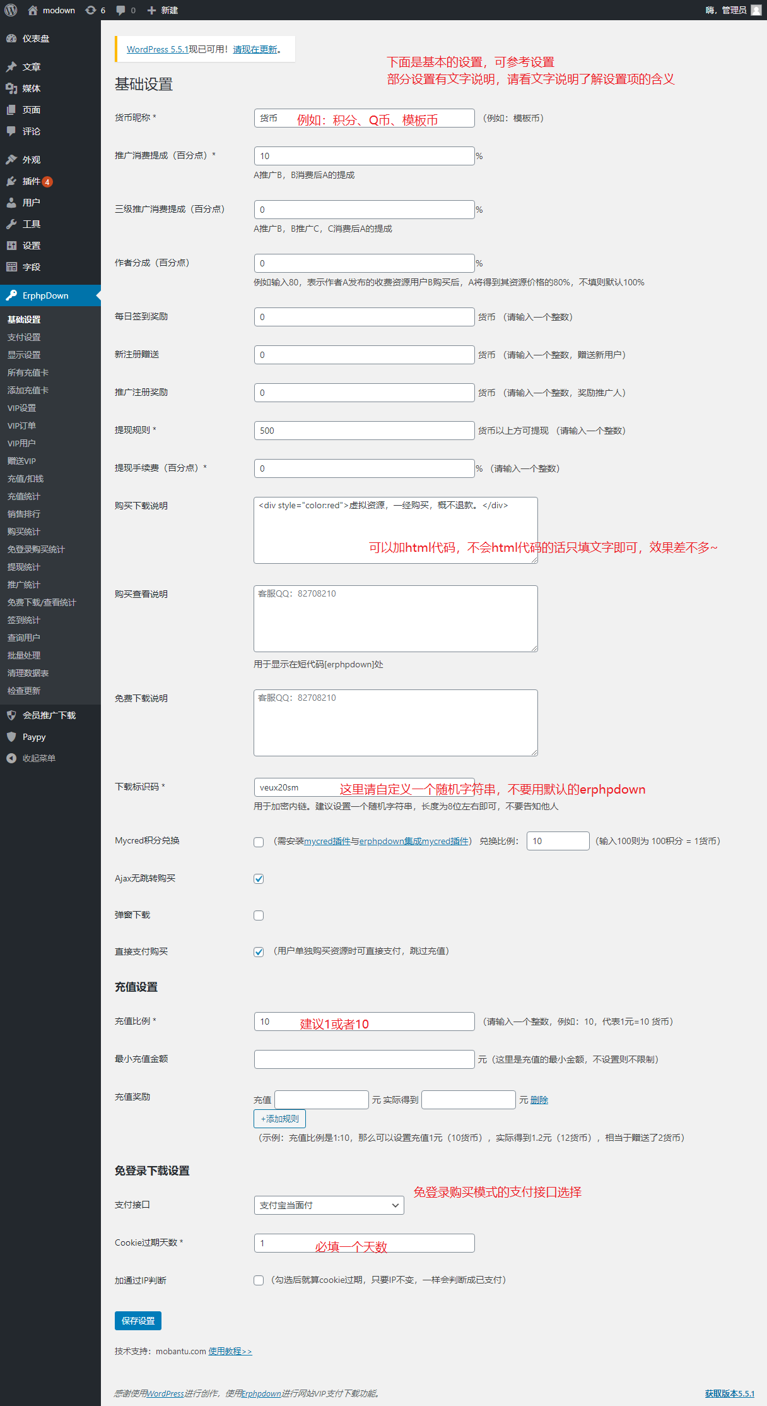The image size is (767, 1406).
Task: Click the +添加规则 button
Action: [x=279, y=1119]
